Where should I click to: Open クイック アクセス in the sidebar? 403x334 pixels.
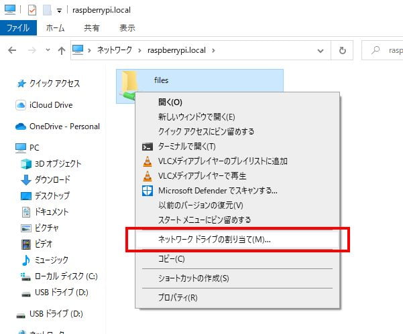coord(55,84)
